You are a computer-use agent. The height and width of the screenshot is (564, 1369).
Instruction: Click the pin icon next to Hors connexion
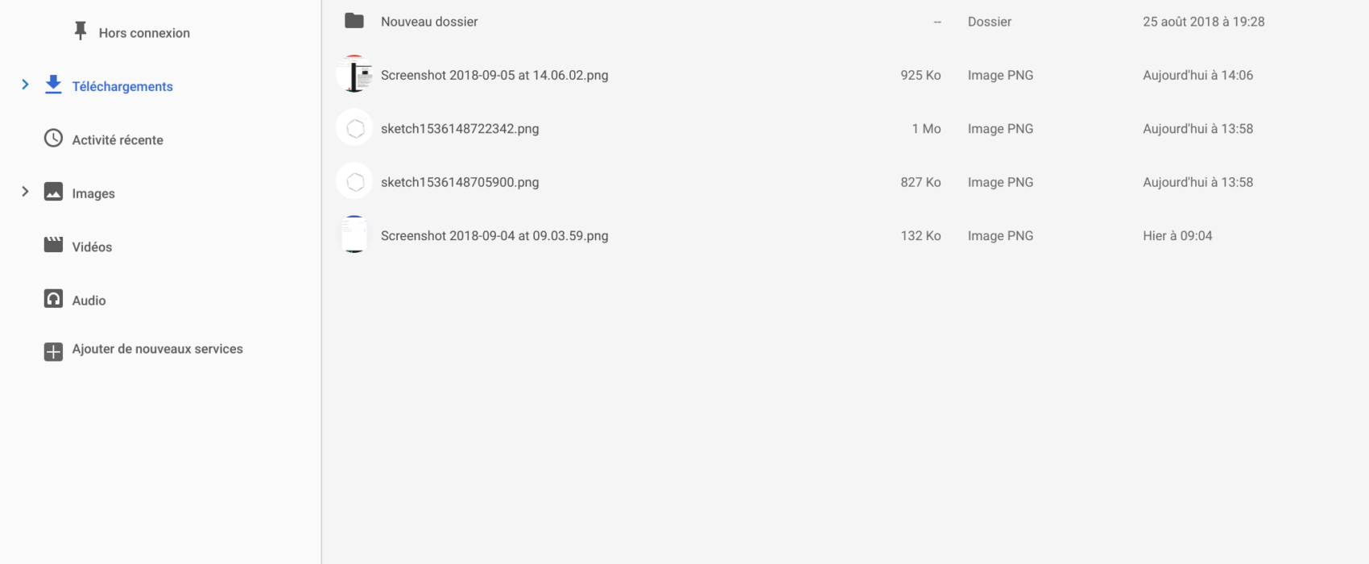tap(81, 31)
